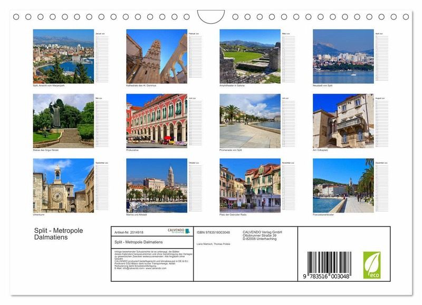This screenshot has width=422, height=305.
Task: Open the Neustadt von Split image
Action: click(343, 56)
